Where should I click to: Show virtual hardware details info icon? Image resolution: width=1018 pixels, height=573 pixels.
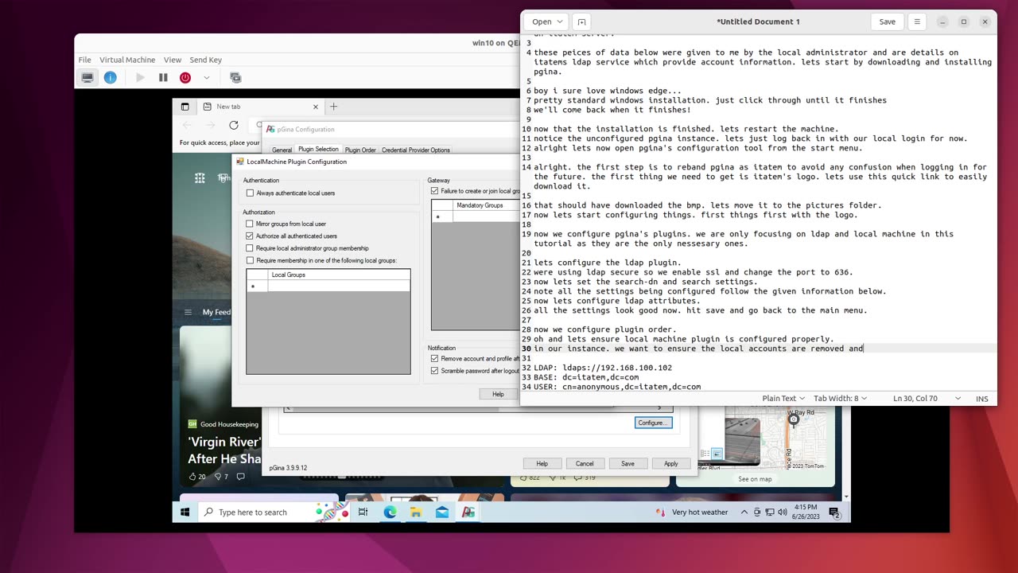pyautogui.click(x=111, y=77)
